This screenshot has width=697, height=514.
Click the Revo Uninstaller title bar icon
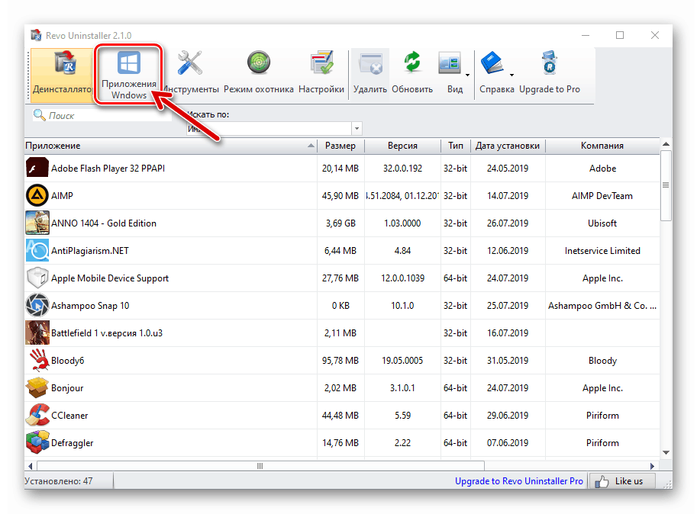(36, 35)
